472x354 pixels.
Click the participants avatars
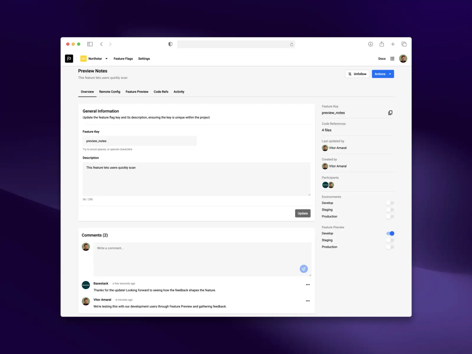pos(328,185)
